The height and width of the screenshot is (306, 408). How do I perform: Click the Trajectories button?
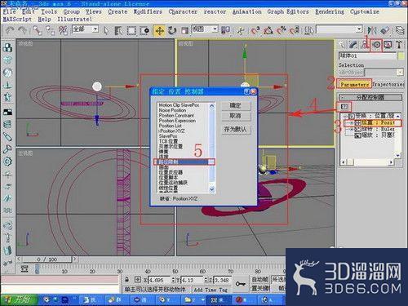[x=388, y=84]
